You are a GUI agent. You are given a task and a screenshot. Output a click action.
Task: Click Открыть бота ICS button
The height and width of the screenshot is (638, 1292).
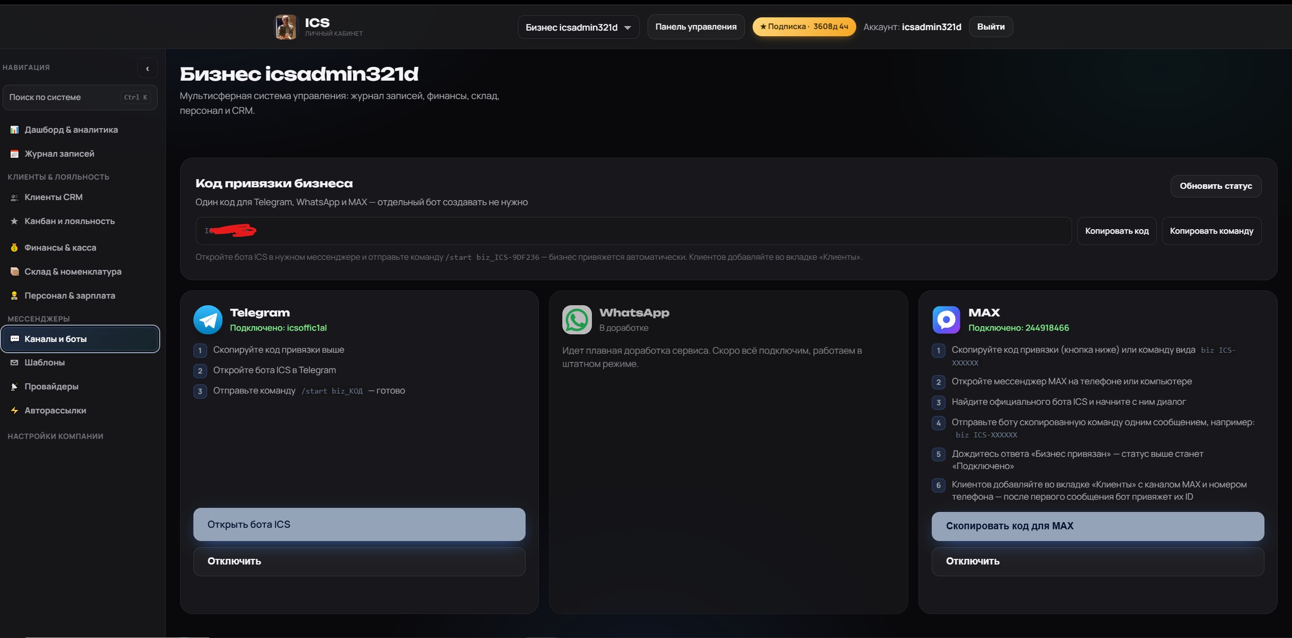tap(359, 524)
